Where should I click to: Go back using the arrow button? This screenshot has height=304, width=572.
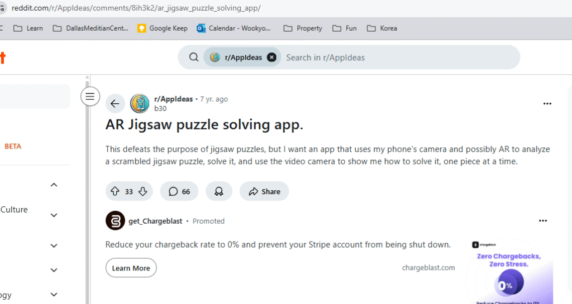(x=115, y=103)
